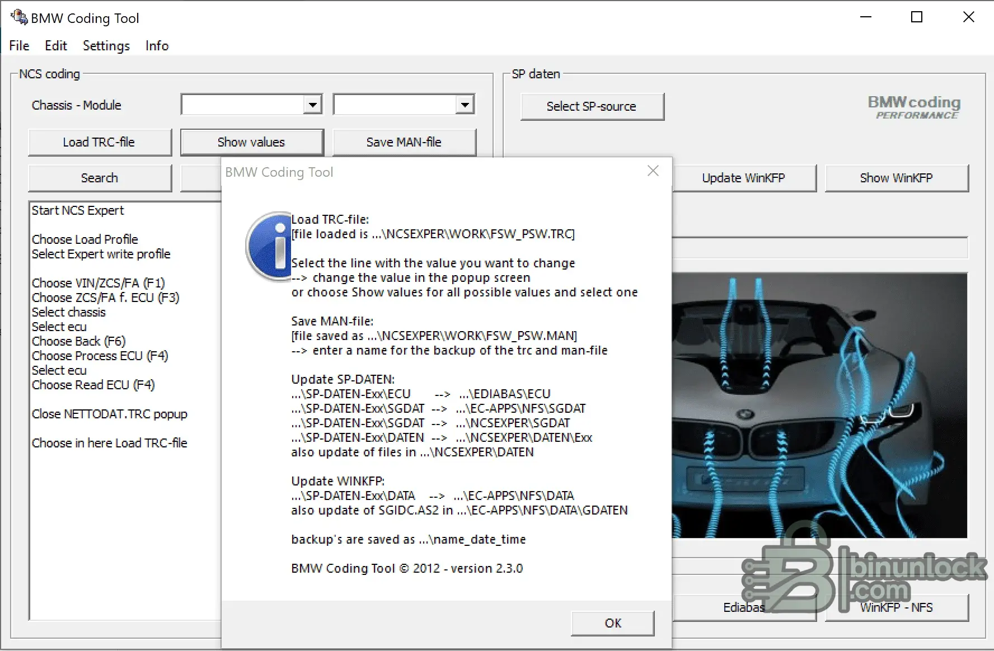Select 'Choose in here Load TRC-file' line
994x651 pixels.
pyautogui.click(x=110, y=443)
